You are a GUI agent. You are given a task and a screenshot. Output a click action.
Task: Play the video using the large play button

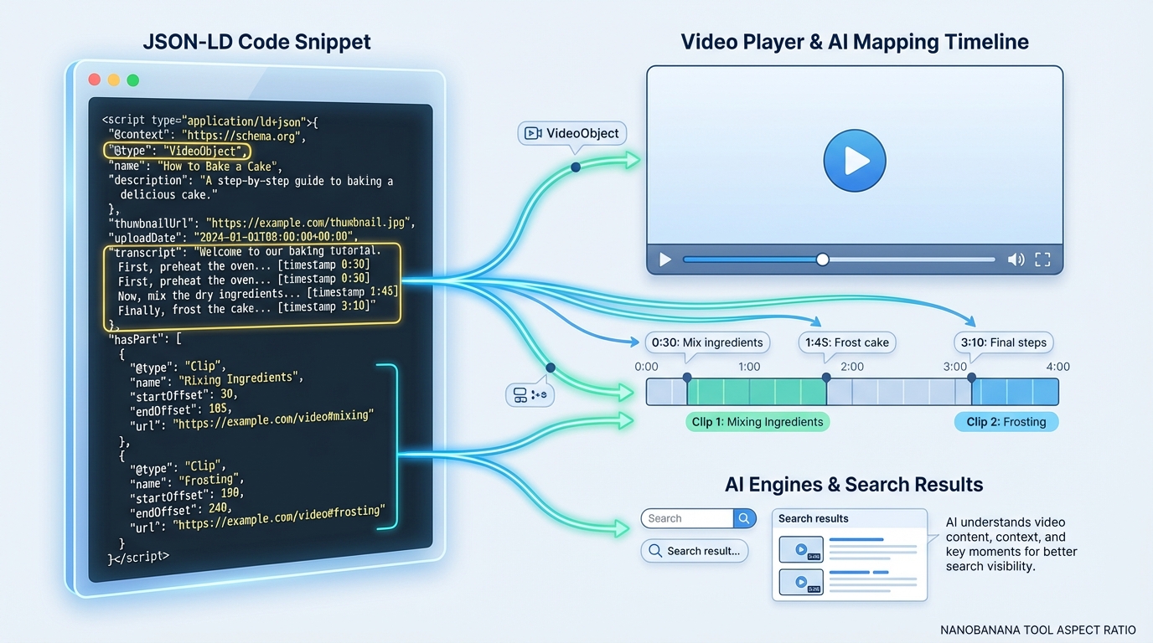tap(855, 161)
